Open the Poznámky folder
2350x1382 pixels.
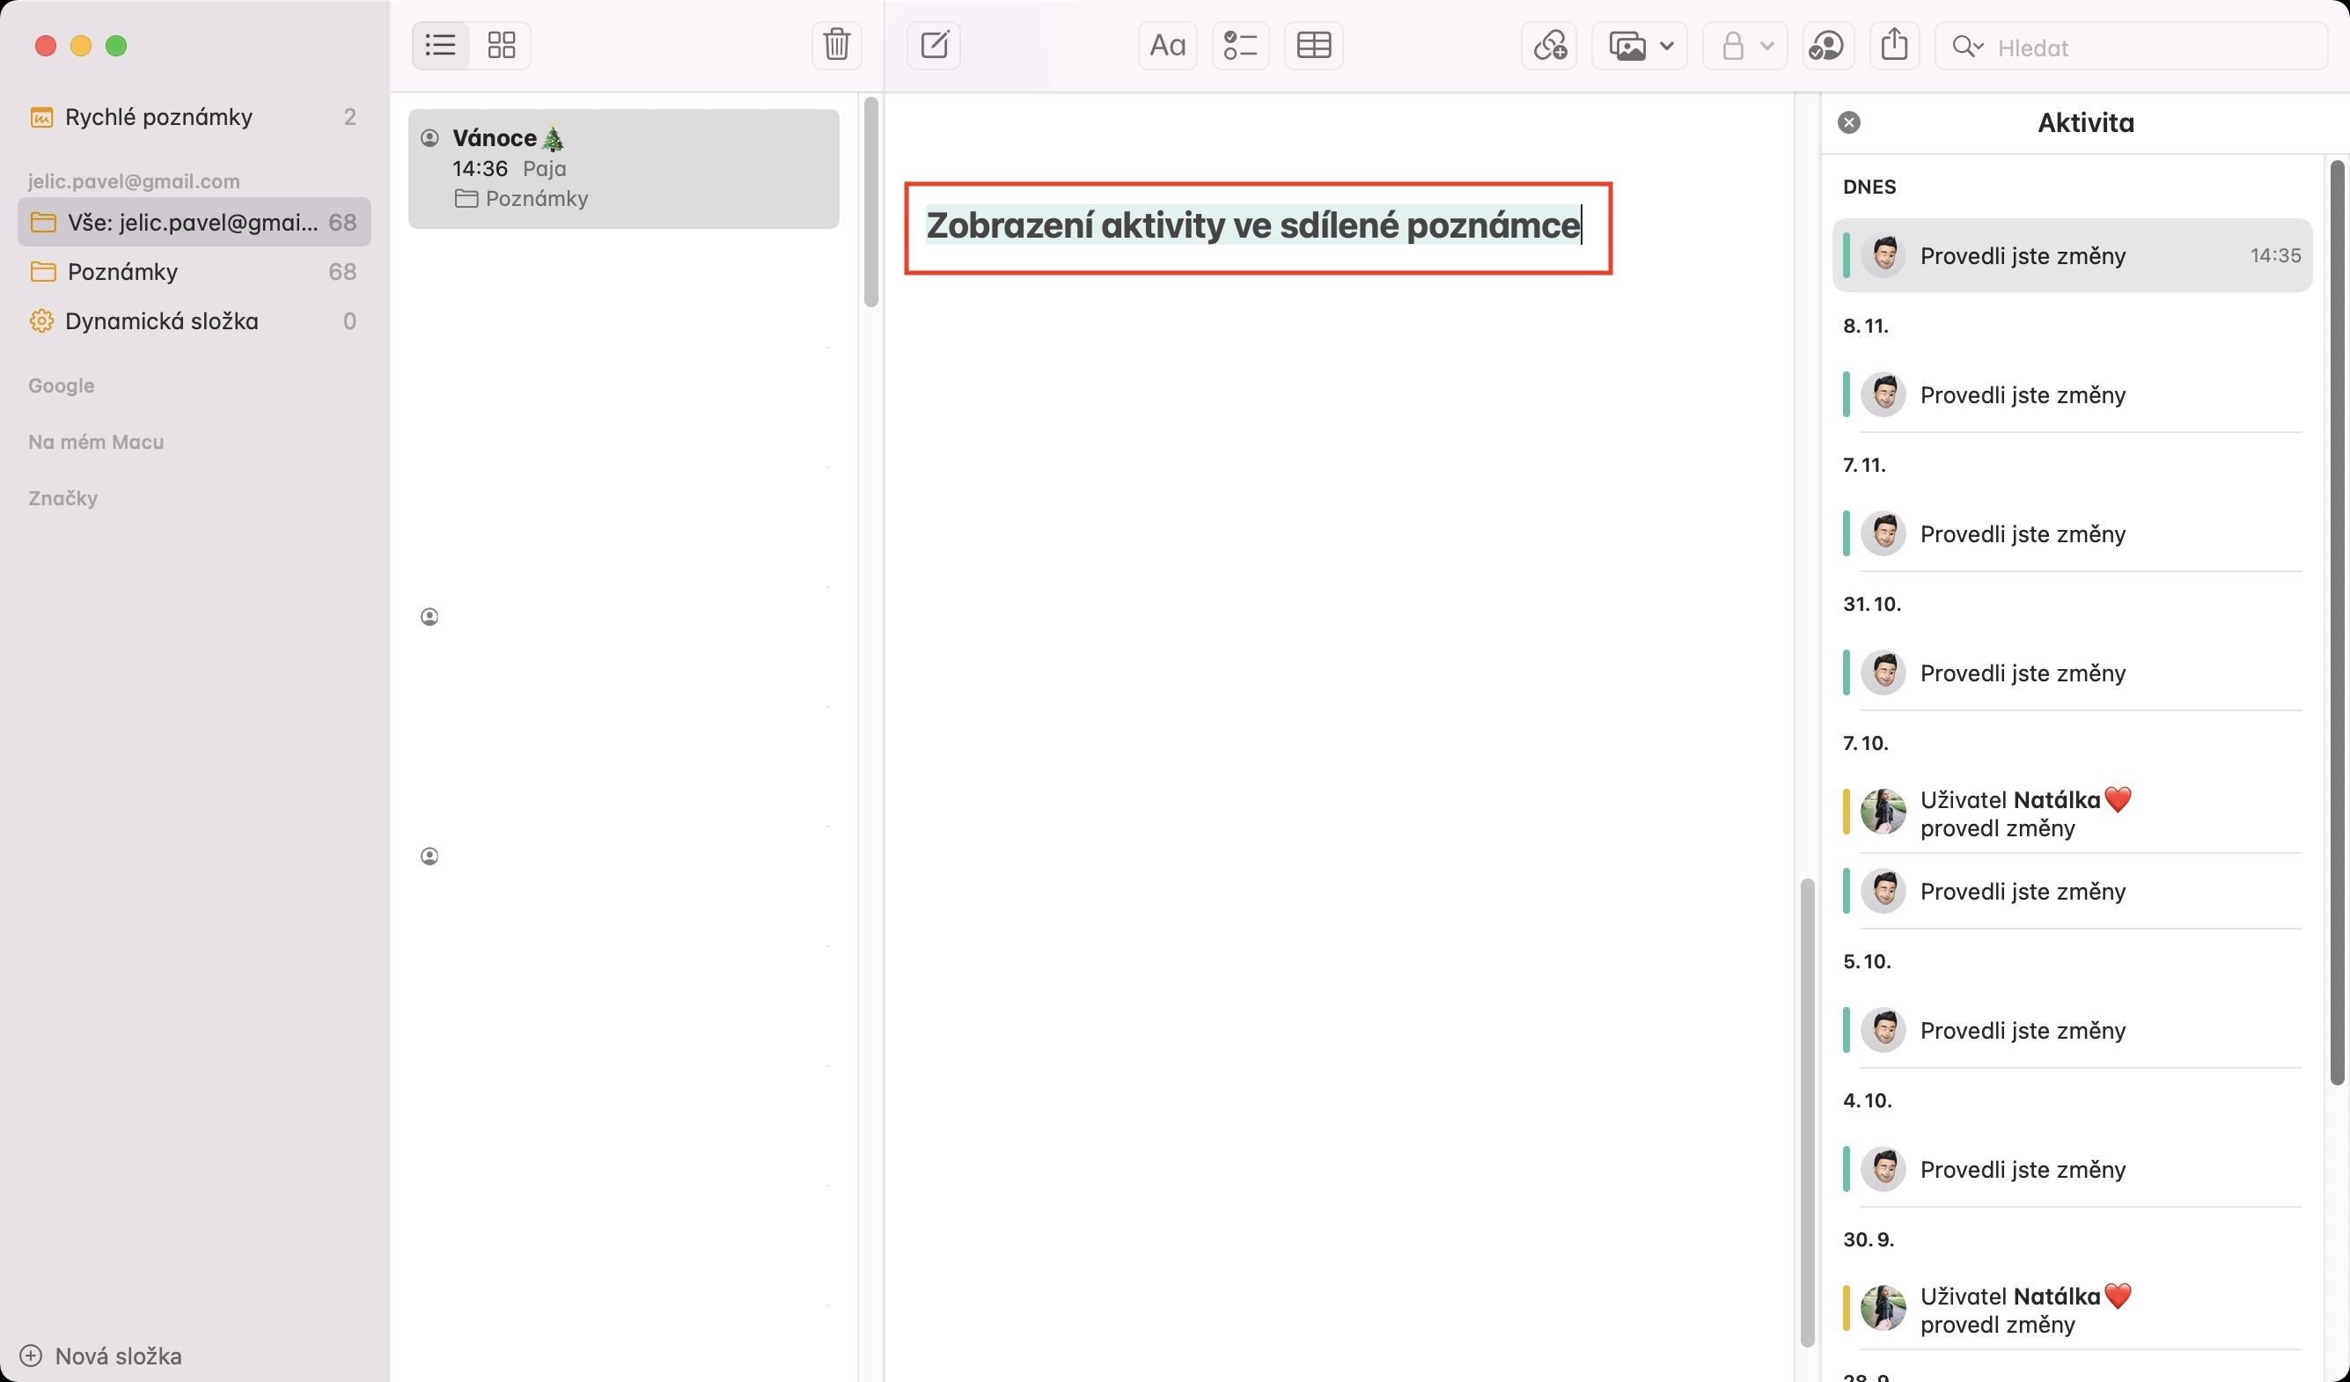click(122, 271)
